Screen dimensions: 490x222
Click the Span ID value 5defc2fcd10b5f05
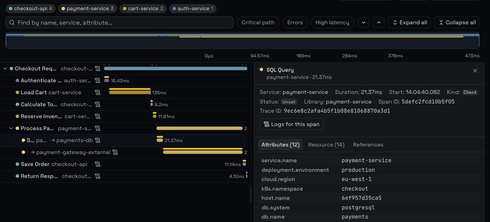click(x=428, y=102)
